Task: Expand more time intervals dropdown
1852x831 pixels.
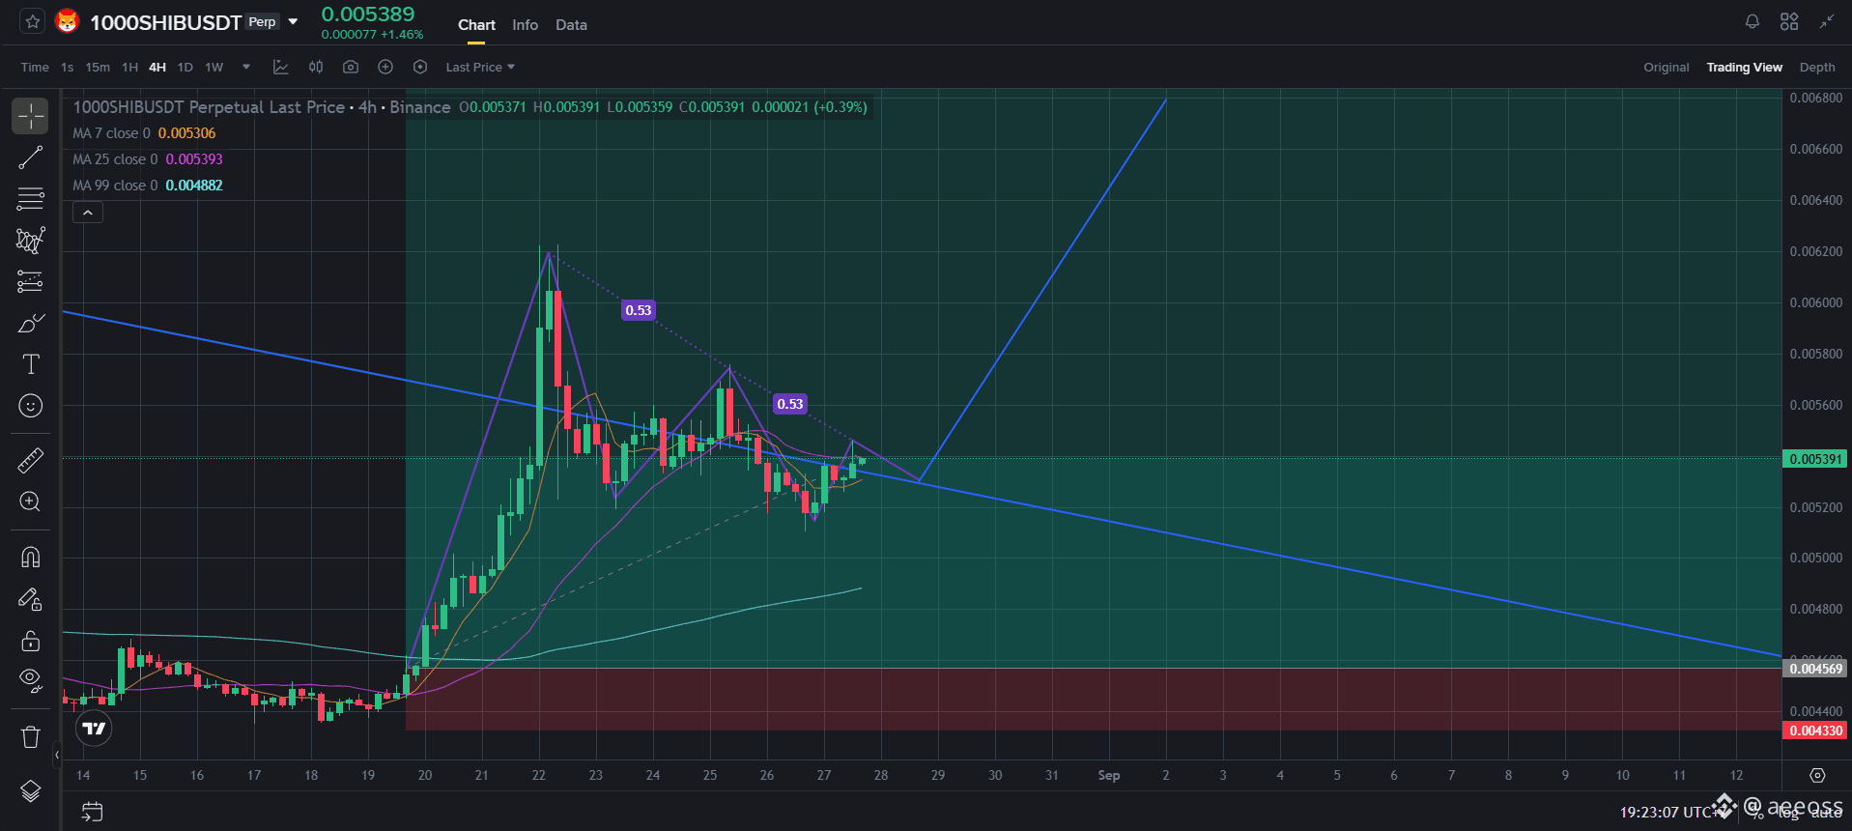Action: 246,68
